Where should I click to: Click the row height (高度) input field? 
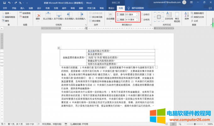click(131, 14)
